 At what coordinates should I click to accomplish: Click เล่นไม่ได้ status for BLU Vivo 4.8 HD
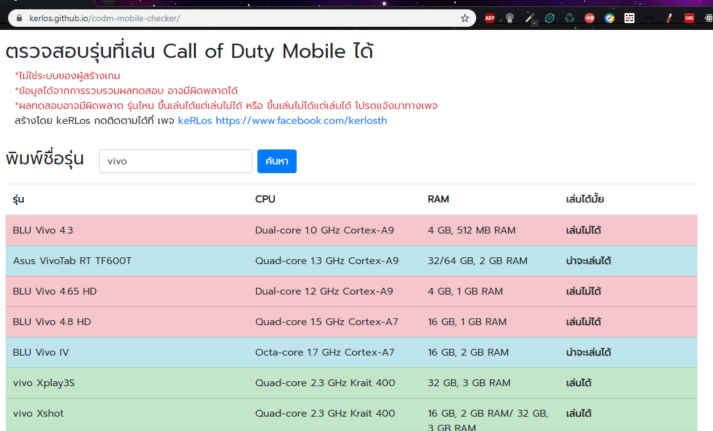click(583, 321)
